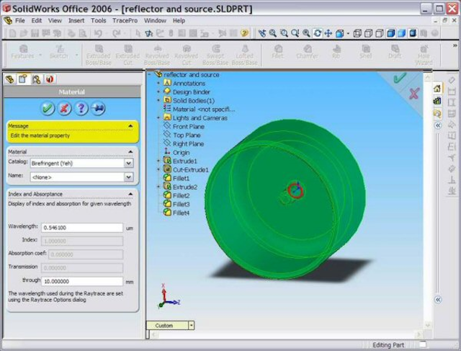This screenshot has width=461, height=351.
Task: Switch to the PropertyManager tab
Action: point(23,79)
